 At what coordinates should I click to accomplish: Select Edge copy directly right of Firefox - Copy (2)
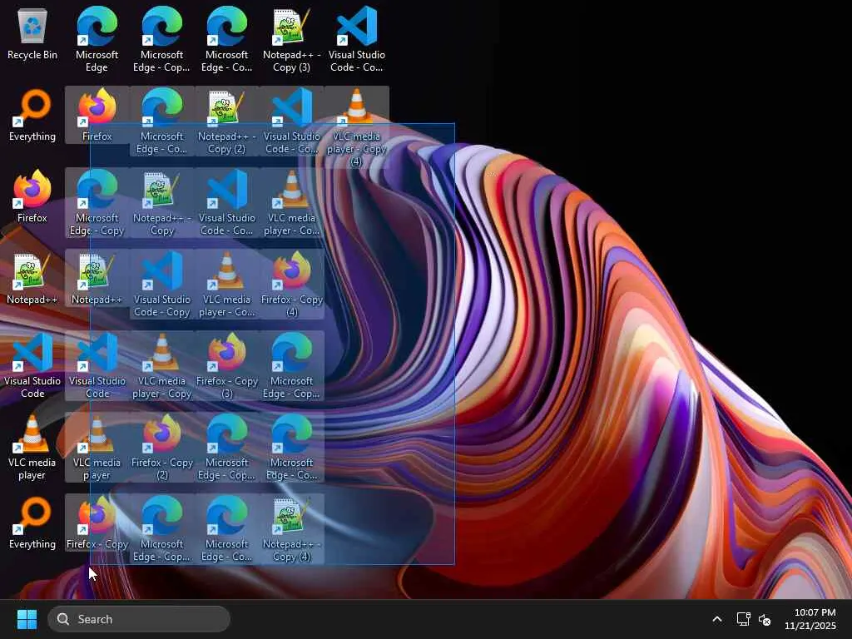(226, 447)
